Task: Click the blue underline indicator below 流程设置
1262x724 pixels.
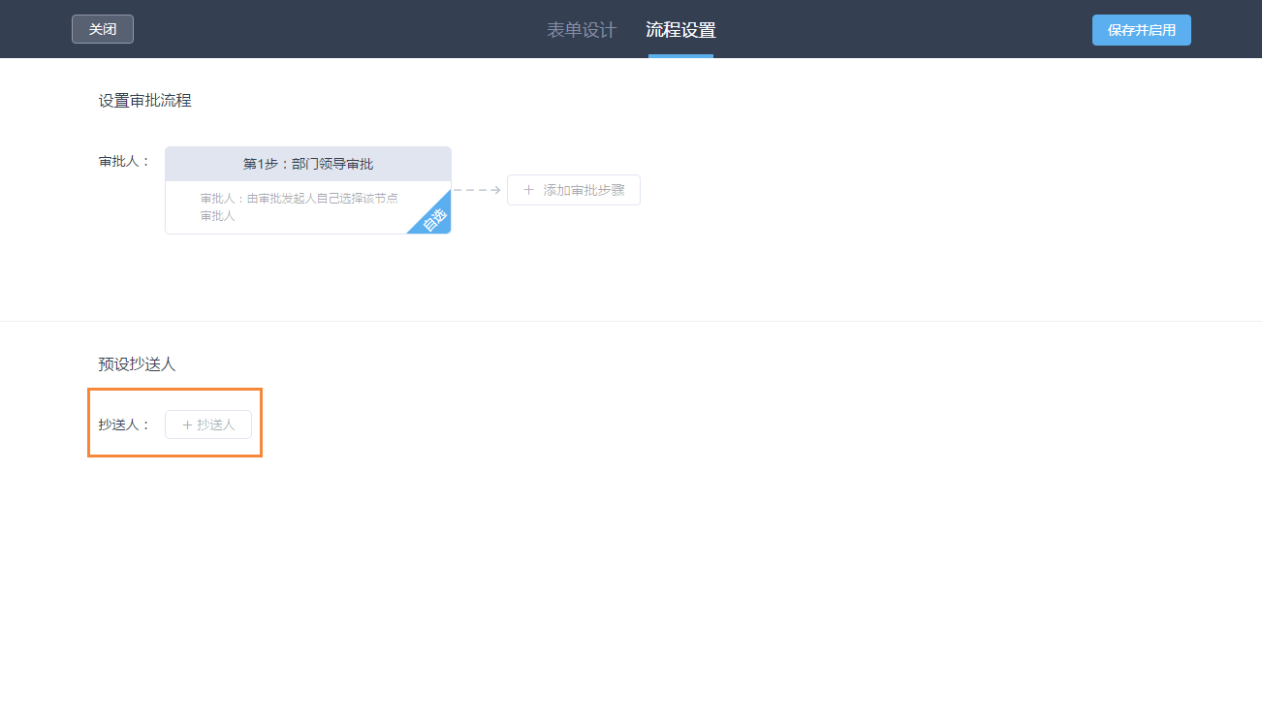Action: point(680,56)
